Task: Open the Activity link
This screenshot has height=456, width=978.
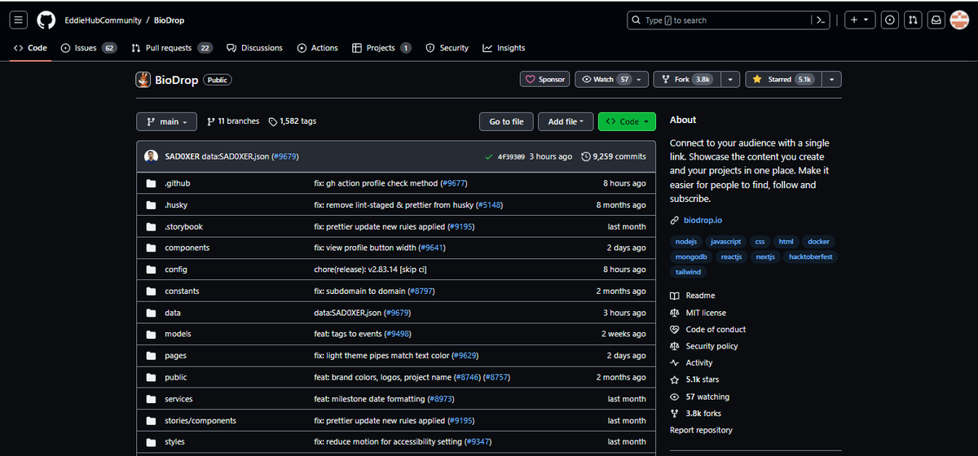Action: click(x=691, y=363)
